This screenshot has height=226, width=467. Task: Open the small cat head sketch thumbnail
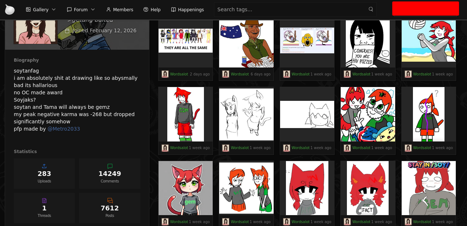307,114
